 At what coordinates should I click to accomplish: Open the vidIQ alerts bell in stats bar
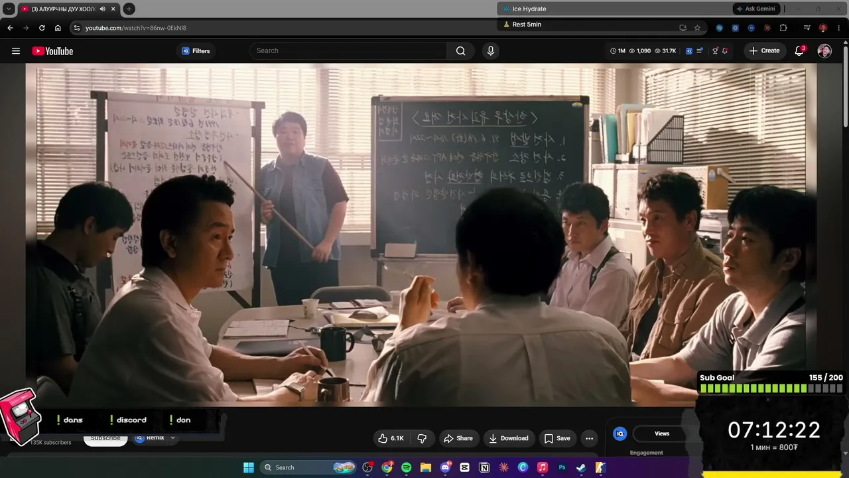pyautogui.click(x=725, y=50)
